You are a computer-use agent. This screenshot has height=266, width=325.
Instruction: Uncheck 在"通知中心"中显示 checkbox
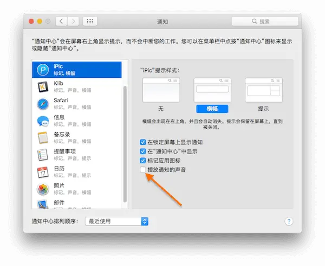coord(143,151)
